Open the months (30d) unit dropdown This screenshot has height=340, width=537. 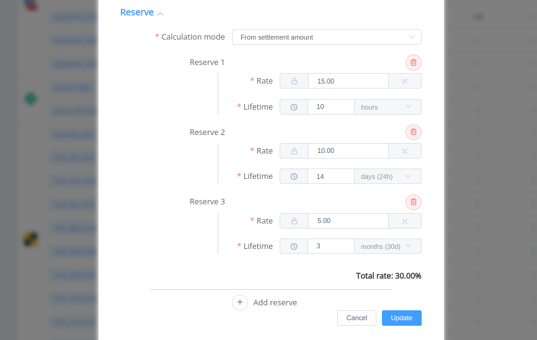[x=388, y=246]
